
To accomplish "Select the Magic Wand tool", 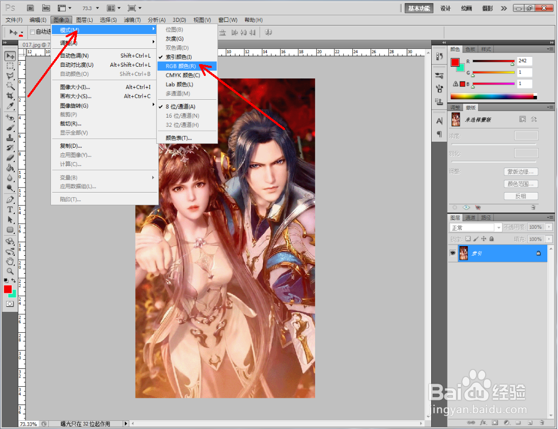I will [10, 86].
